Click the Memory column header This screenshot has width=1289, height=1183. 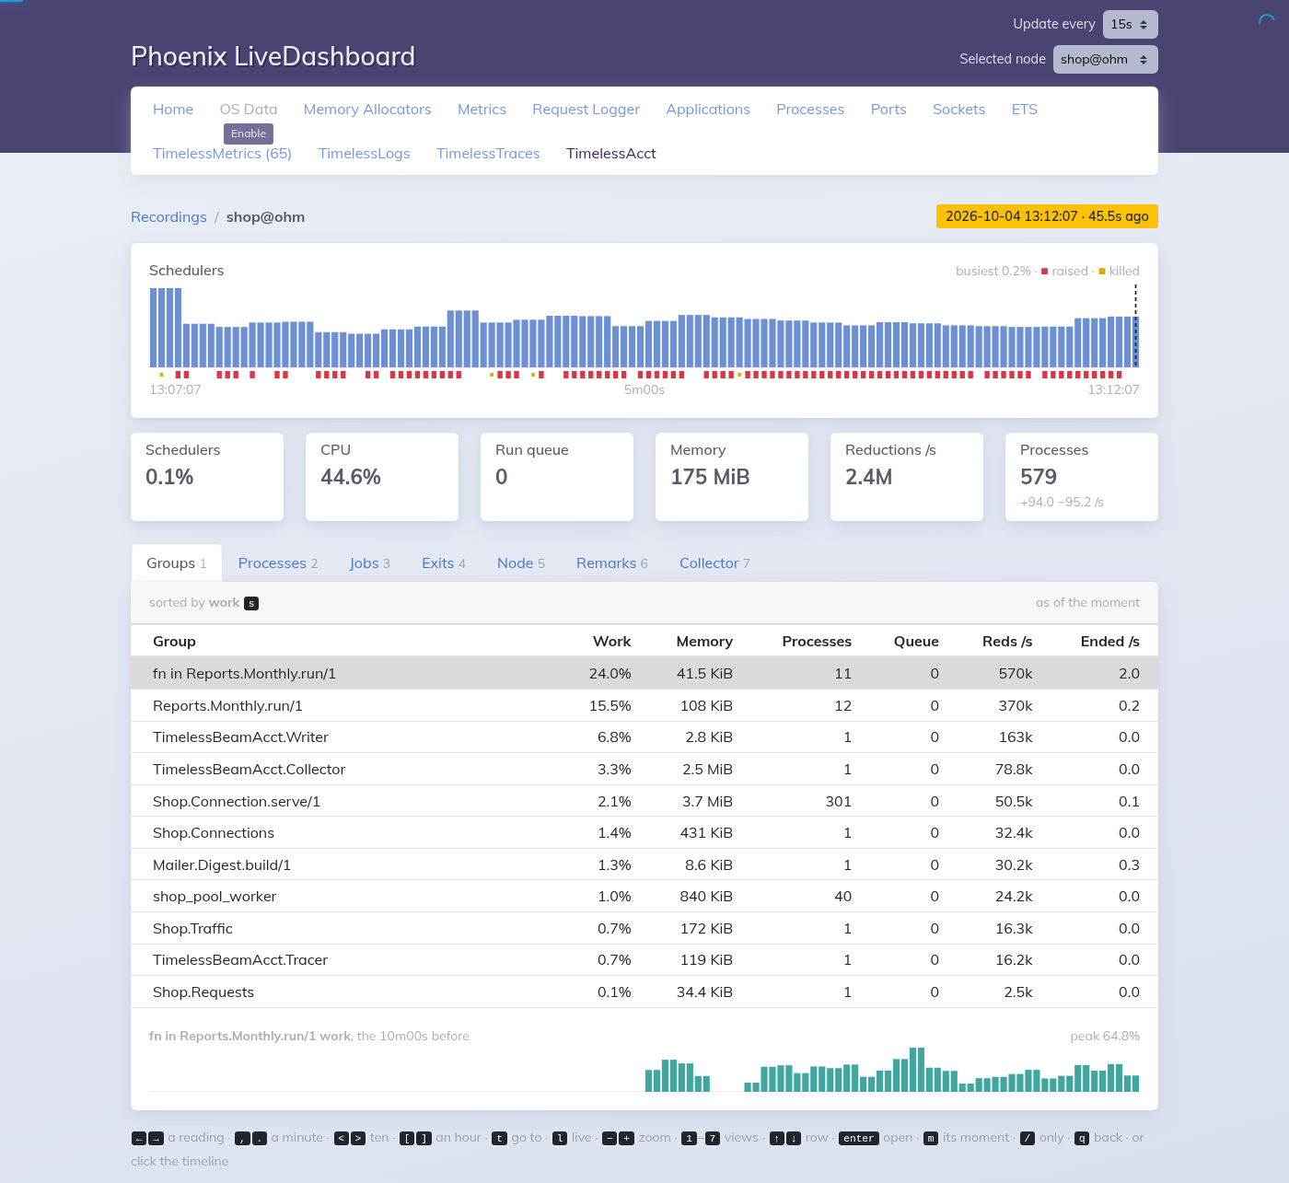pos(704,642)
